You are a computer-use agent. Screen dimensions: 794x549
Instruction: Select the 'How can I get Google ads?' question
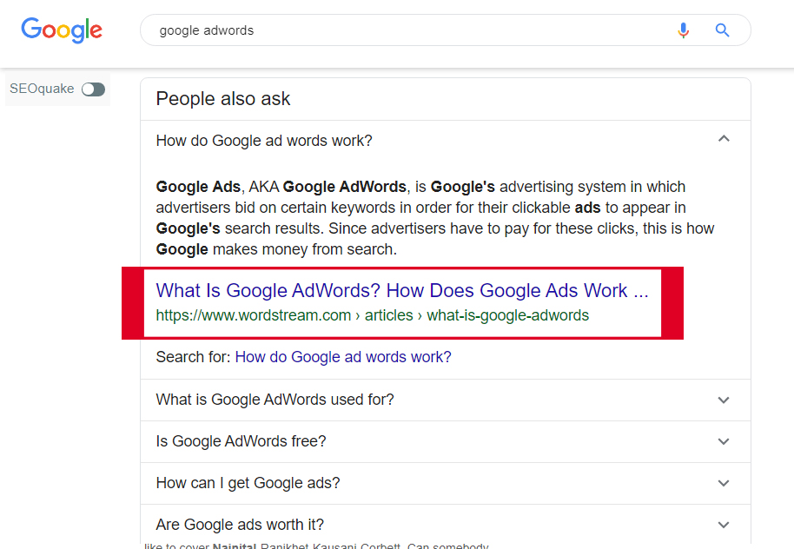coord(248,483)
